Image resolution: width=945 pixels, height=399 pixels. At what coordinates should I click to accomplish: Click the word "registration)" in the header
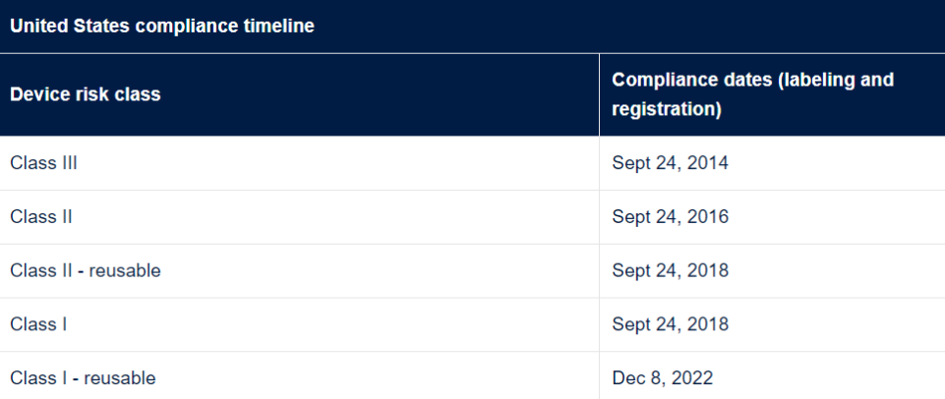pos(667,109)
